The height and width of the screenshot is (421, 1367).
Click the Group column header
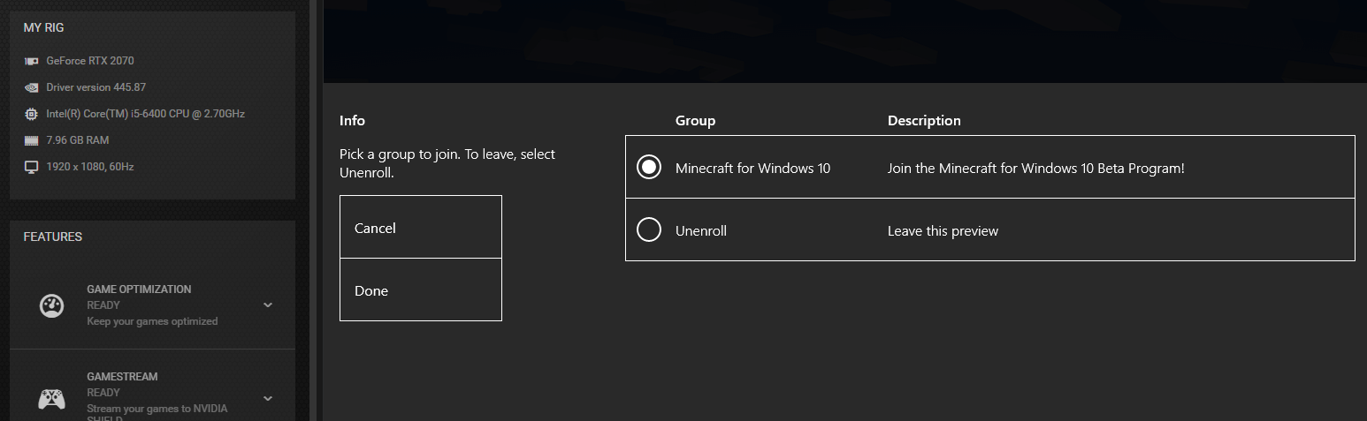pos(695,121)
